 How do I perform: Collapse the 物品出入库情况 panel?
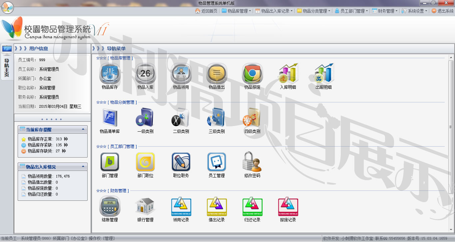point(83,167)
